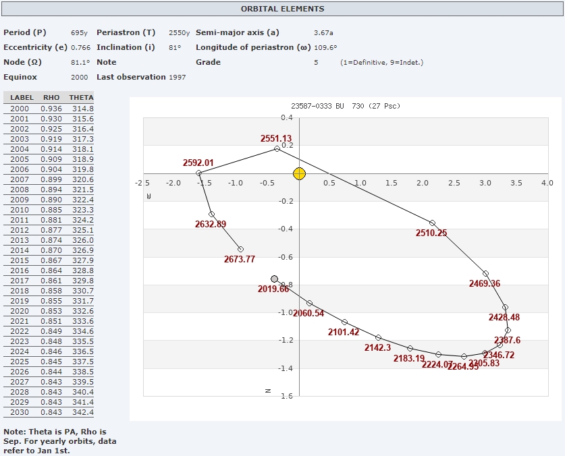Select the 2019 row in the ephemeris table
The height and width of the screenshot is (456, 565).
click(49, 301)
